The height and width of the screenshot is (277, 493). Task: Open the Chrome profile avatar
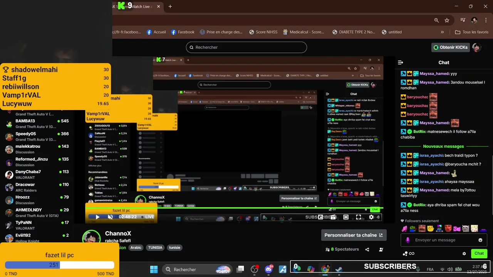[475, 20]
